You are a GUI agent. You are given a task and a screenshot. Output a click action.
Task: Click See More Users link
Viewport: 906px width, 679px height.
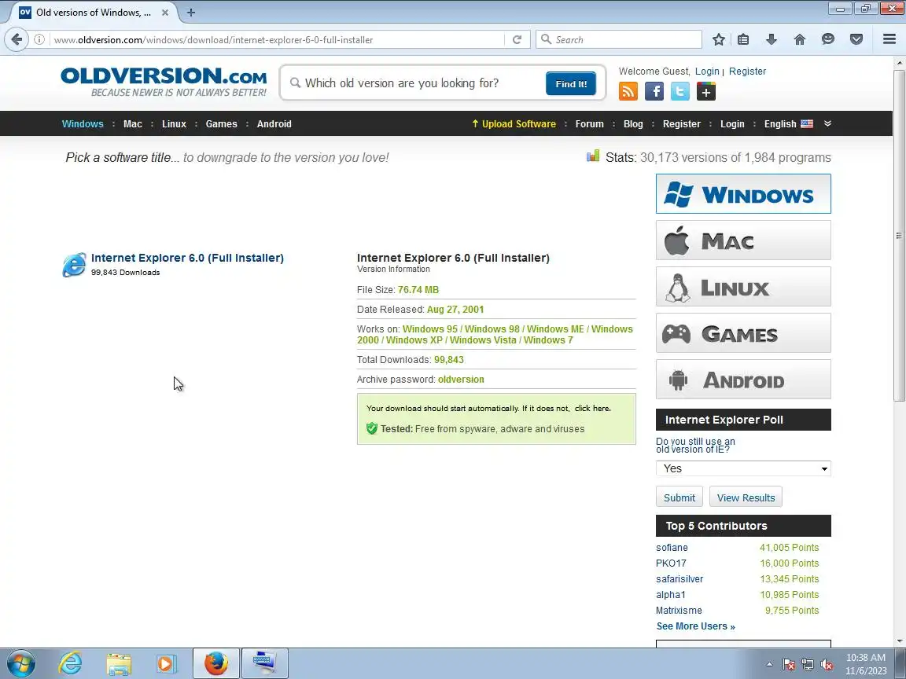tap(696, 626)
